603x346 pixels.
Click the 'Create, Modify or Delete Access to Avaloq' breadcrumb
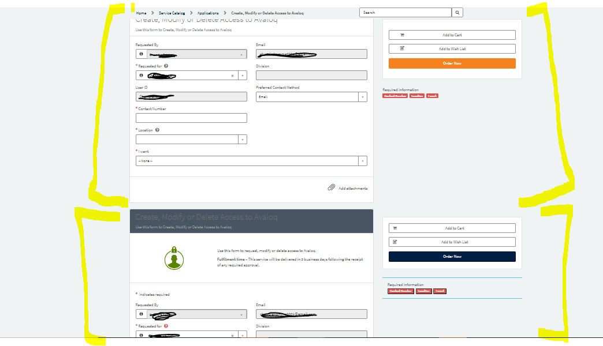point(267,13)
